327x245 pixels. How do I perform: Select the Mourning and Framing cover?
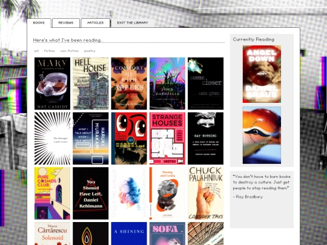tap(167, 194)
